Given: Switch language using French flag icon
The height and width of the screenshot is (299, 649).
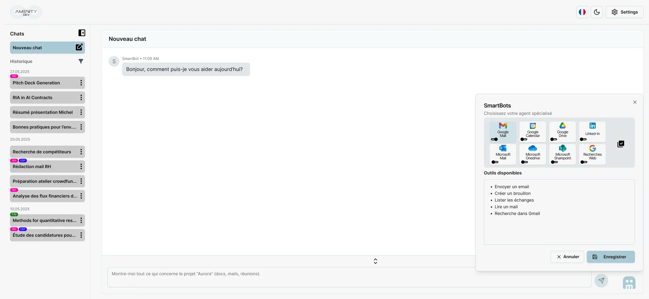Looking at the screenshot, I should (x=582, y=12).
